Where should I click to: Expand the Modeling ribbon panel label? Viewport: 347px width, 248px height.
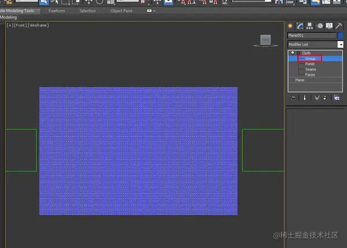9,17
